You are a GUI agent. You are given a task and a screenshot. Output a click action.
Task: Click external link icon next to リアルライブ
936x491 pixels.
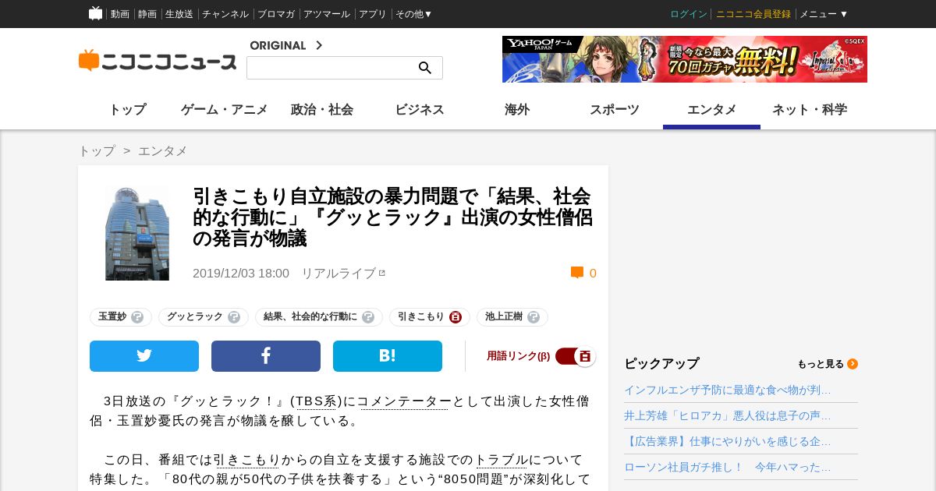point(382,273)
